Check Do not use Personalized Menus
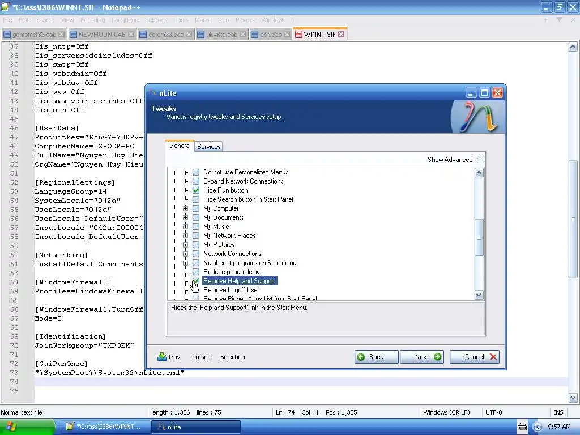 click(x=196, y=172)
